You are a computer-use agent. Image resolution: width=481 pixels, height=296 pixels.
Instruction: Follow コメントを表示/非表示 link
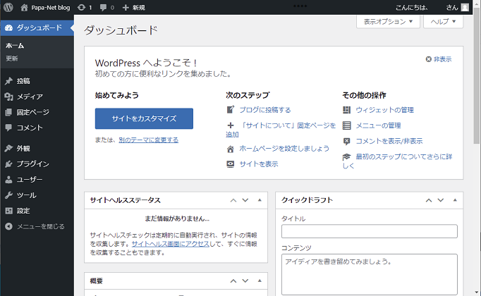(389, 141)
